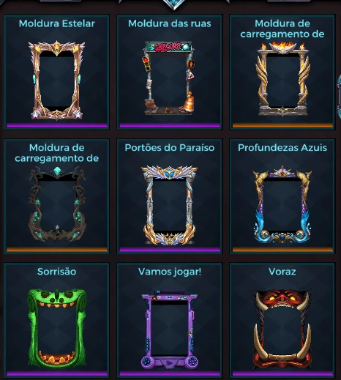Click the Sorrisão title text
Image resolution: width=341 pixels, height=380 pixels.
pyautogui.click(x=57, y=272)
